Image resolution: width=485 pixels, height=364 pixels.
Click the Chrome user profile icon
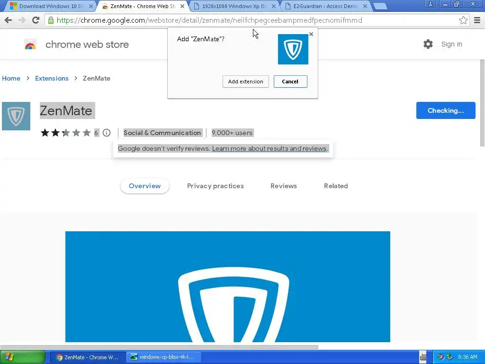click(x=430, y=4)
